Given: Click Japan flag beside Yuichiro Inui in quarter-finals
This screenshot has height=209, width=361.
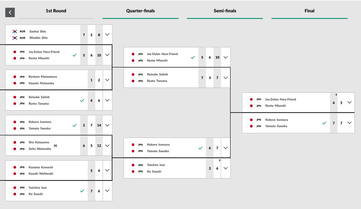Looking at the screenshot, I should 133,165.
